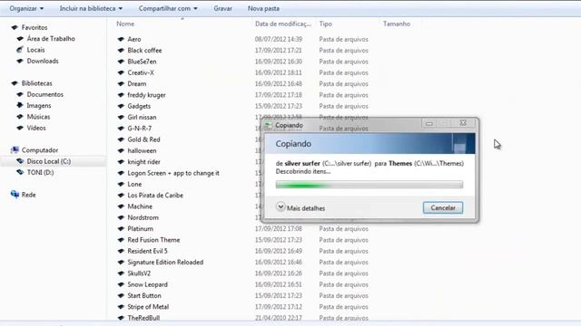The width and height of the screenshot is (581, 326).
Task: Open Locais in the sidebar
Action: coord(35,50)
